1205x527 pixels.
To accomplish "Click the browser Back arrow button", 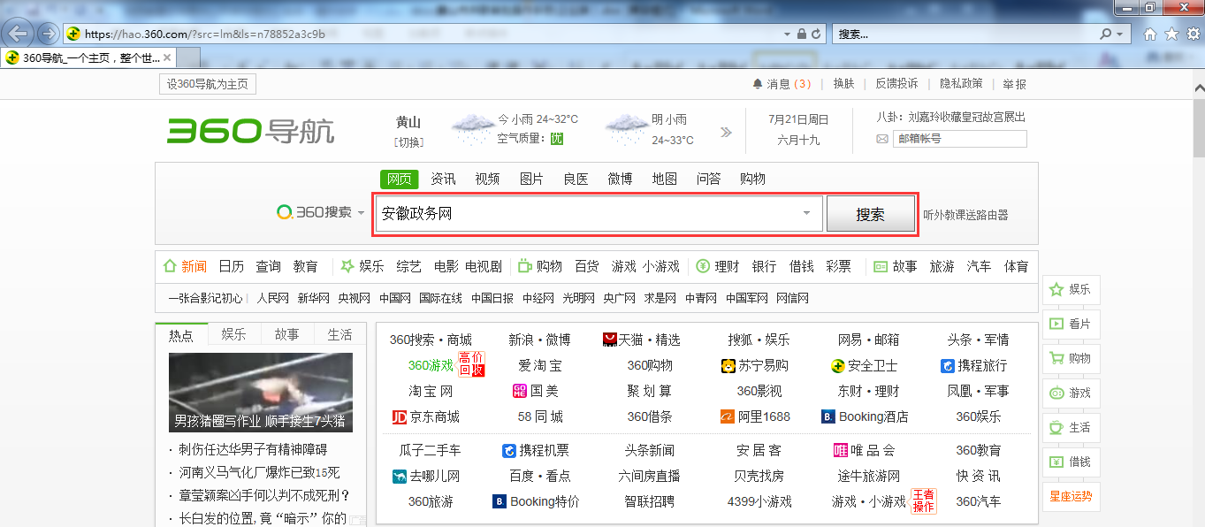I will (19, 34).
